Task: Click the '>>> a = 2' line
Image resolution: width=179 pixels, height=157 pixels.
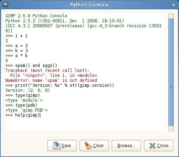Action: pos(17,46)
